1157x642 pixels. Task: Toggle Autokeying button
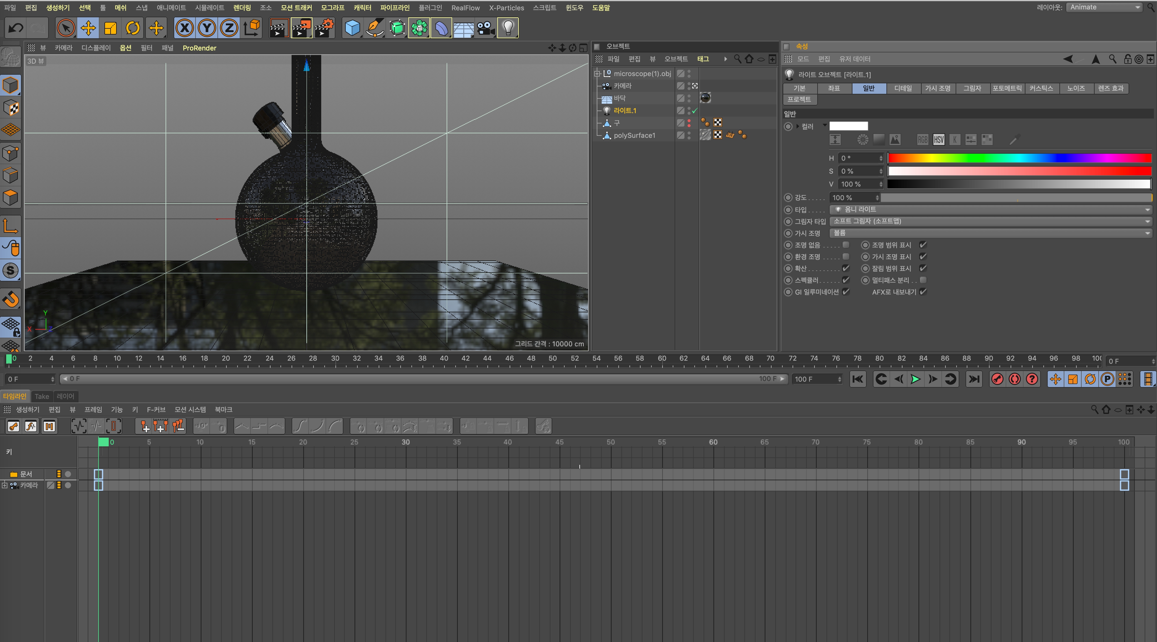point(1015,379)
